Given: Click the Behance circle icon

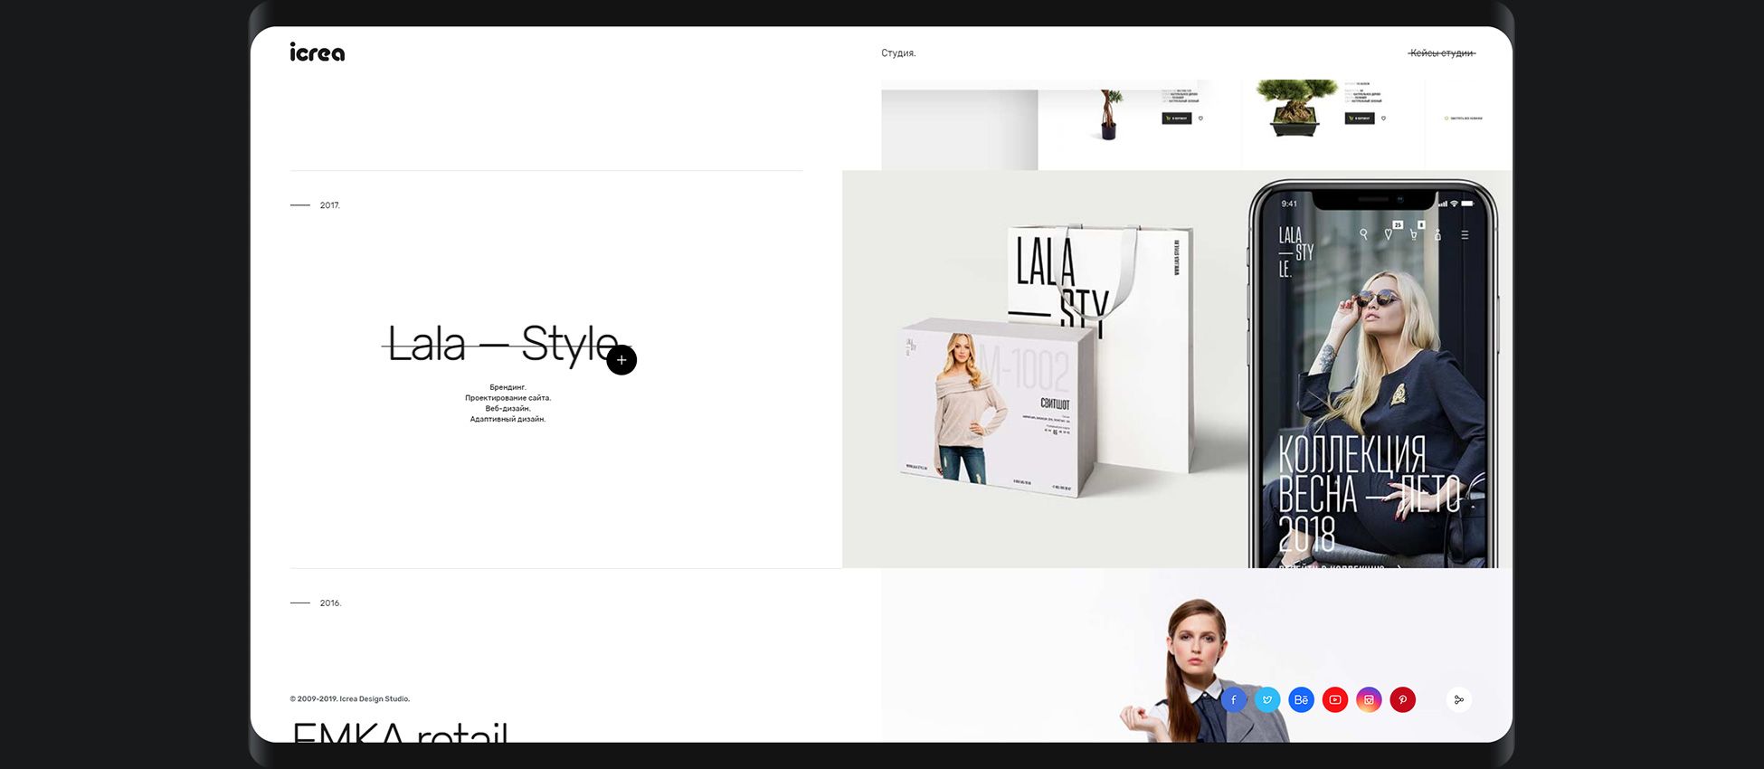Looking at the screenshot, I should (x=1301, y=700).
